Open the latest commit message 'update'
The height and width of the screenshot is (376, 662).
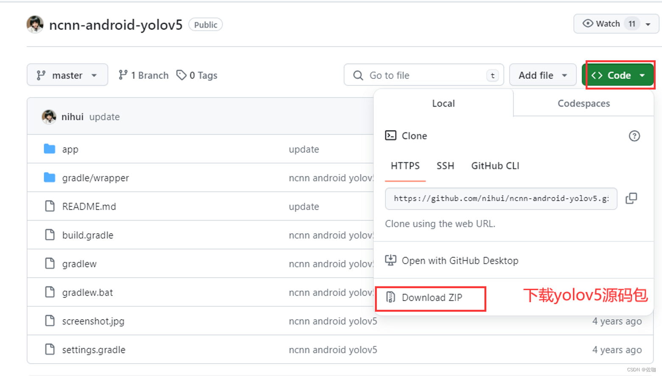click(104, 117)
